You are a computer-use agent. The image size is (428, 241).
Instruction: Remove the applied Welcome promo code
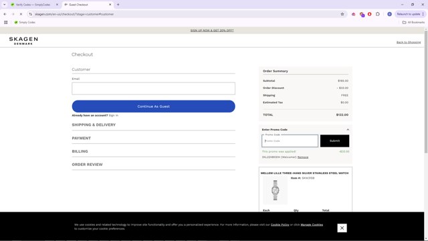click(303, 157)
